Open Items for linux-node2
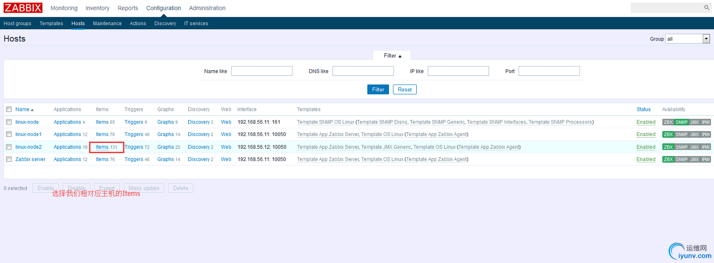This screenshot has height=263, width=714. pos(102,147)
